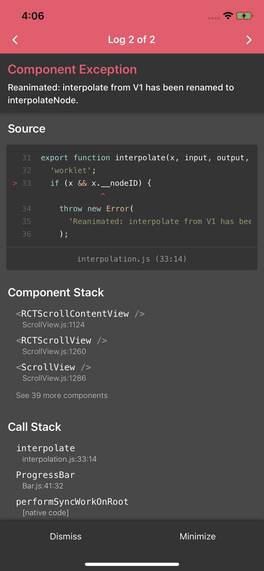Tap the charging battery indicator
Screen dimensions: 264x571
(x=244, y=15)
